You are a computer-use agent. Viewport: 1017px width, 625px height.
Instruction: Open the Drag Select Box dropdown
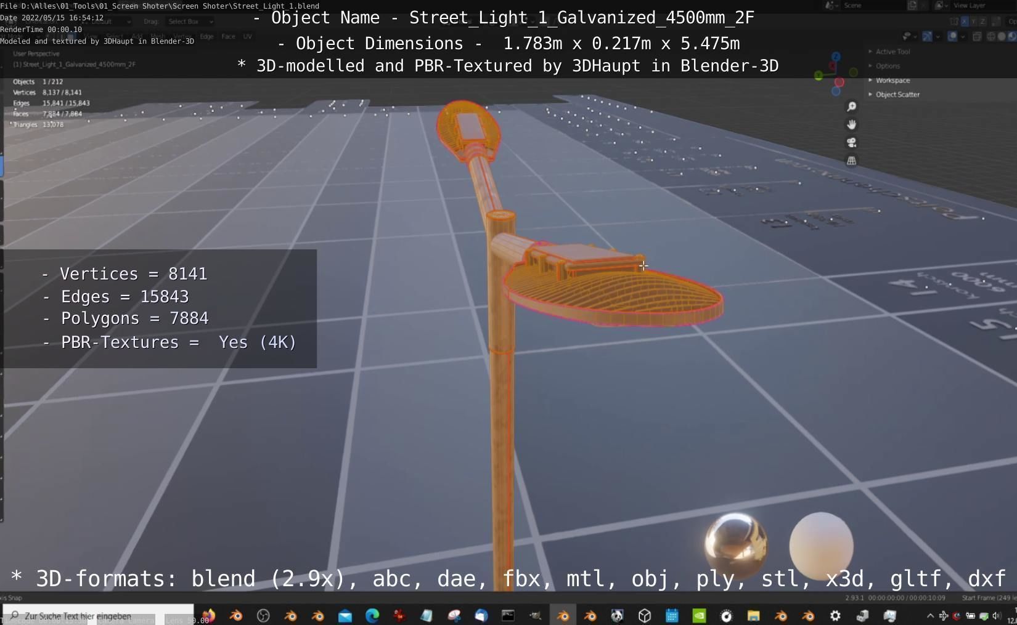(190, 22)
